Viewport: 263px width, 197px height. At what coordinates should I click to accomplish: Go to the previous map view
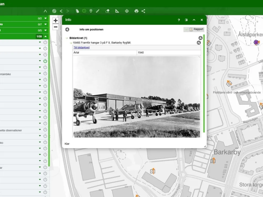click(x=61, y=11)
